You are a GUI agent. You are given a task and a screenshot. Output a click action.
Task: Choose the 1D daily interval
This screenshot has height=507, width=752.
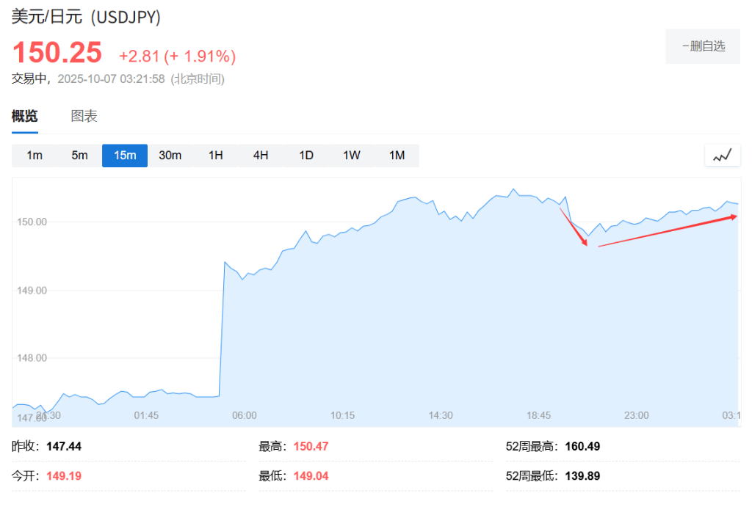(x=306, y=156)
